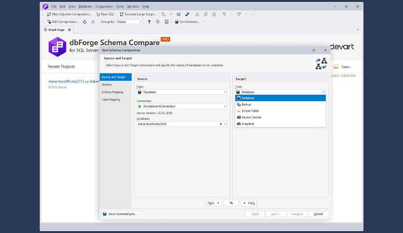Click the New SQL toolbar button
Image resolution: width=403 pixels, height=233 pixels.
tap(105, 14)
